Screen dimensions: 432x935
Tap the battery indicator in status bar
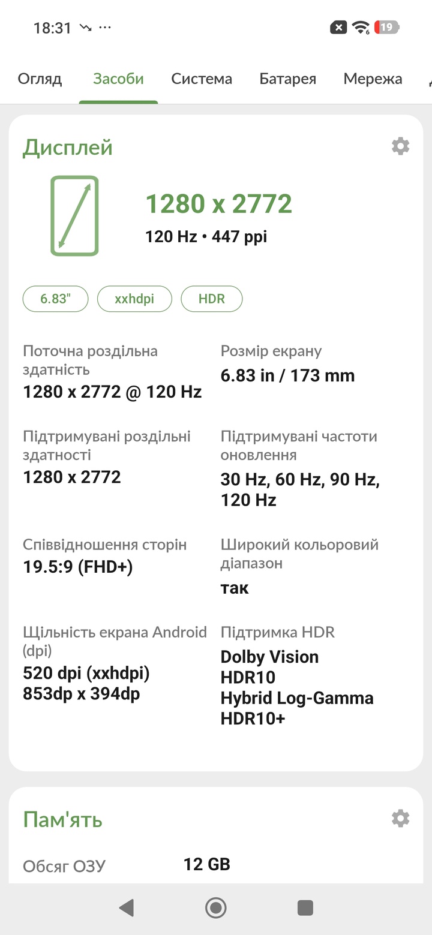(x=386, y=27)
